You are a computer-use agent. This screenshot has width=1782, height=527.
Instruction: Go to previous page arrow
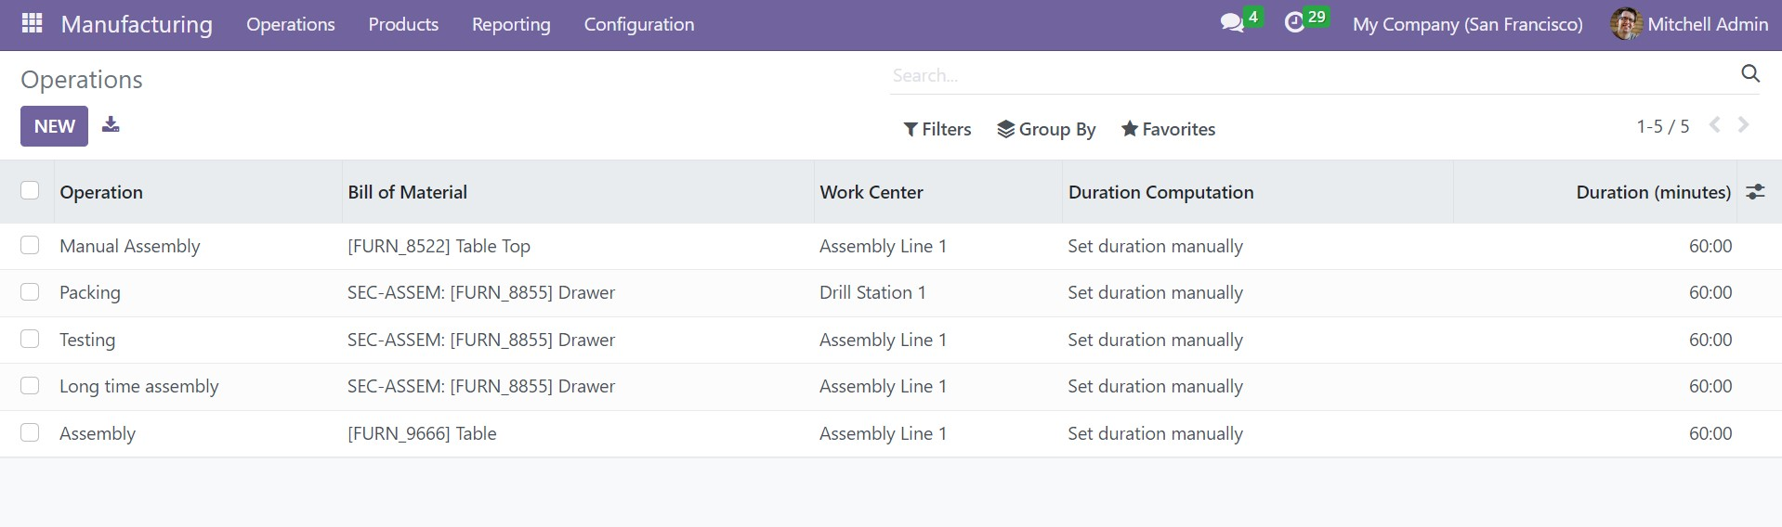pyautogui.click(x=1715, y=124)
